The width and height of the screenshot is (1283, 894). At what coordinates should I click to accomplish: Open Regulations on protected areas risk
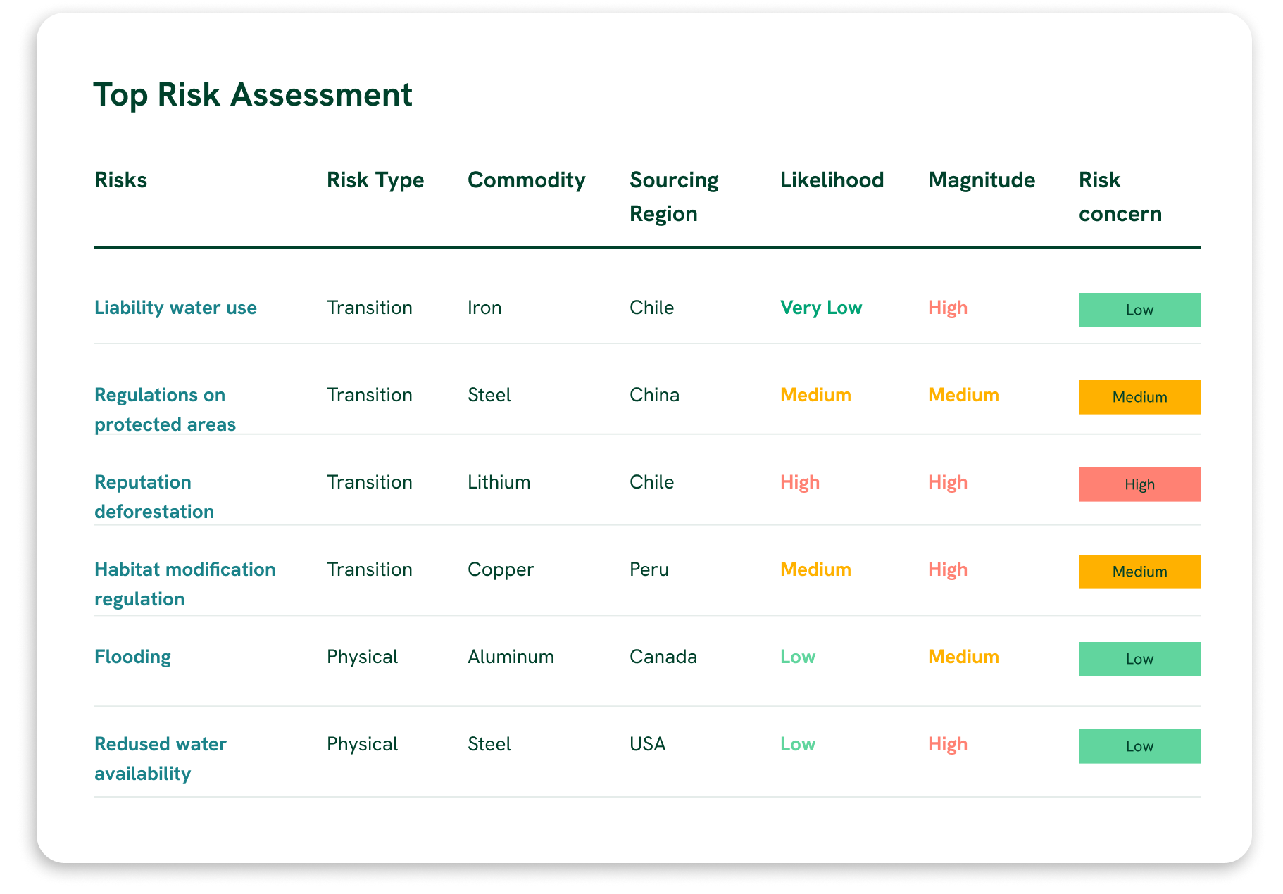(x=165, y=409)
